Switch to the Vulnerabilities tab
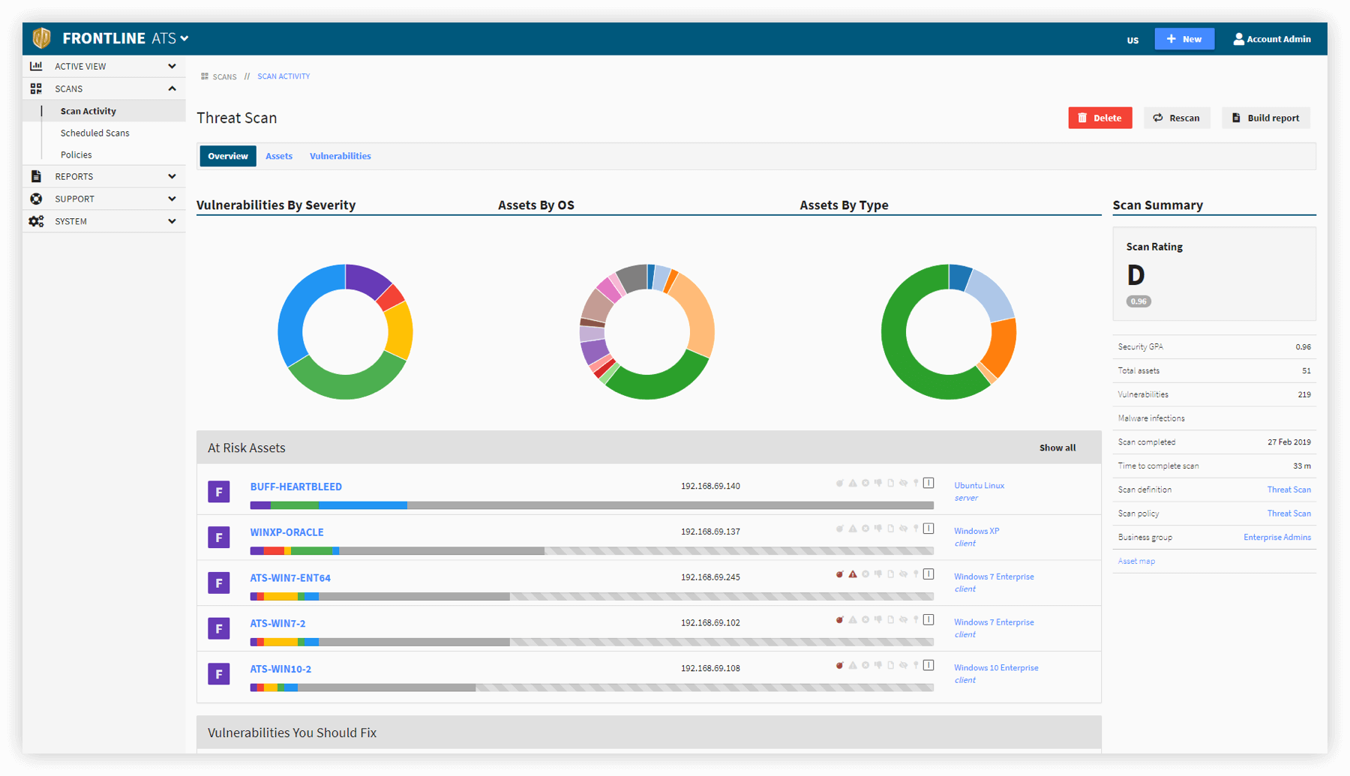 pyautogui.click(x=340, y=156)
